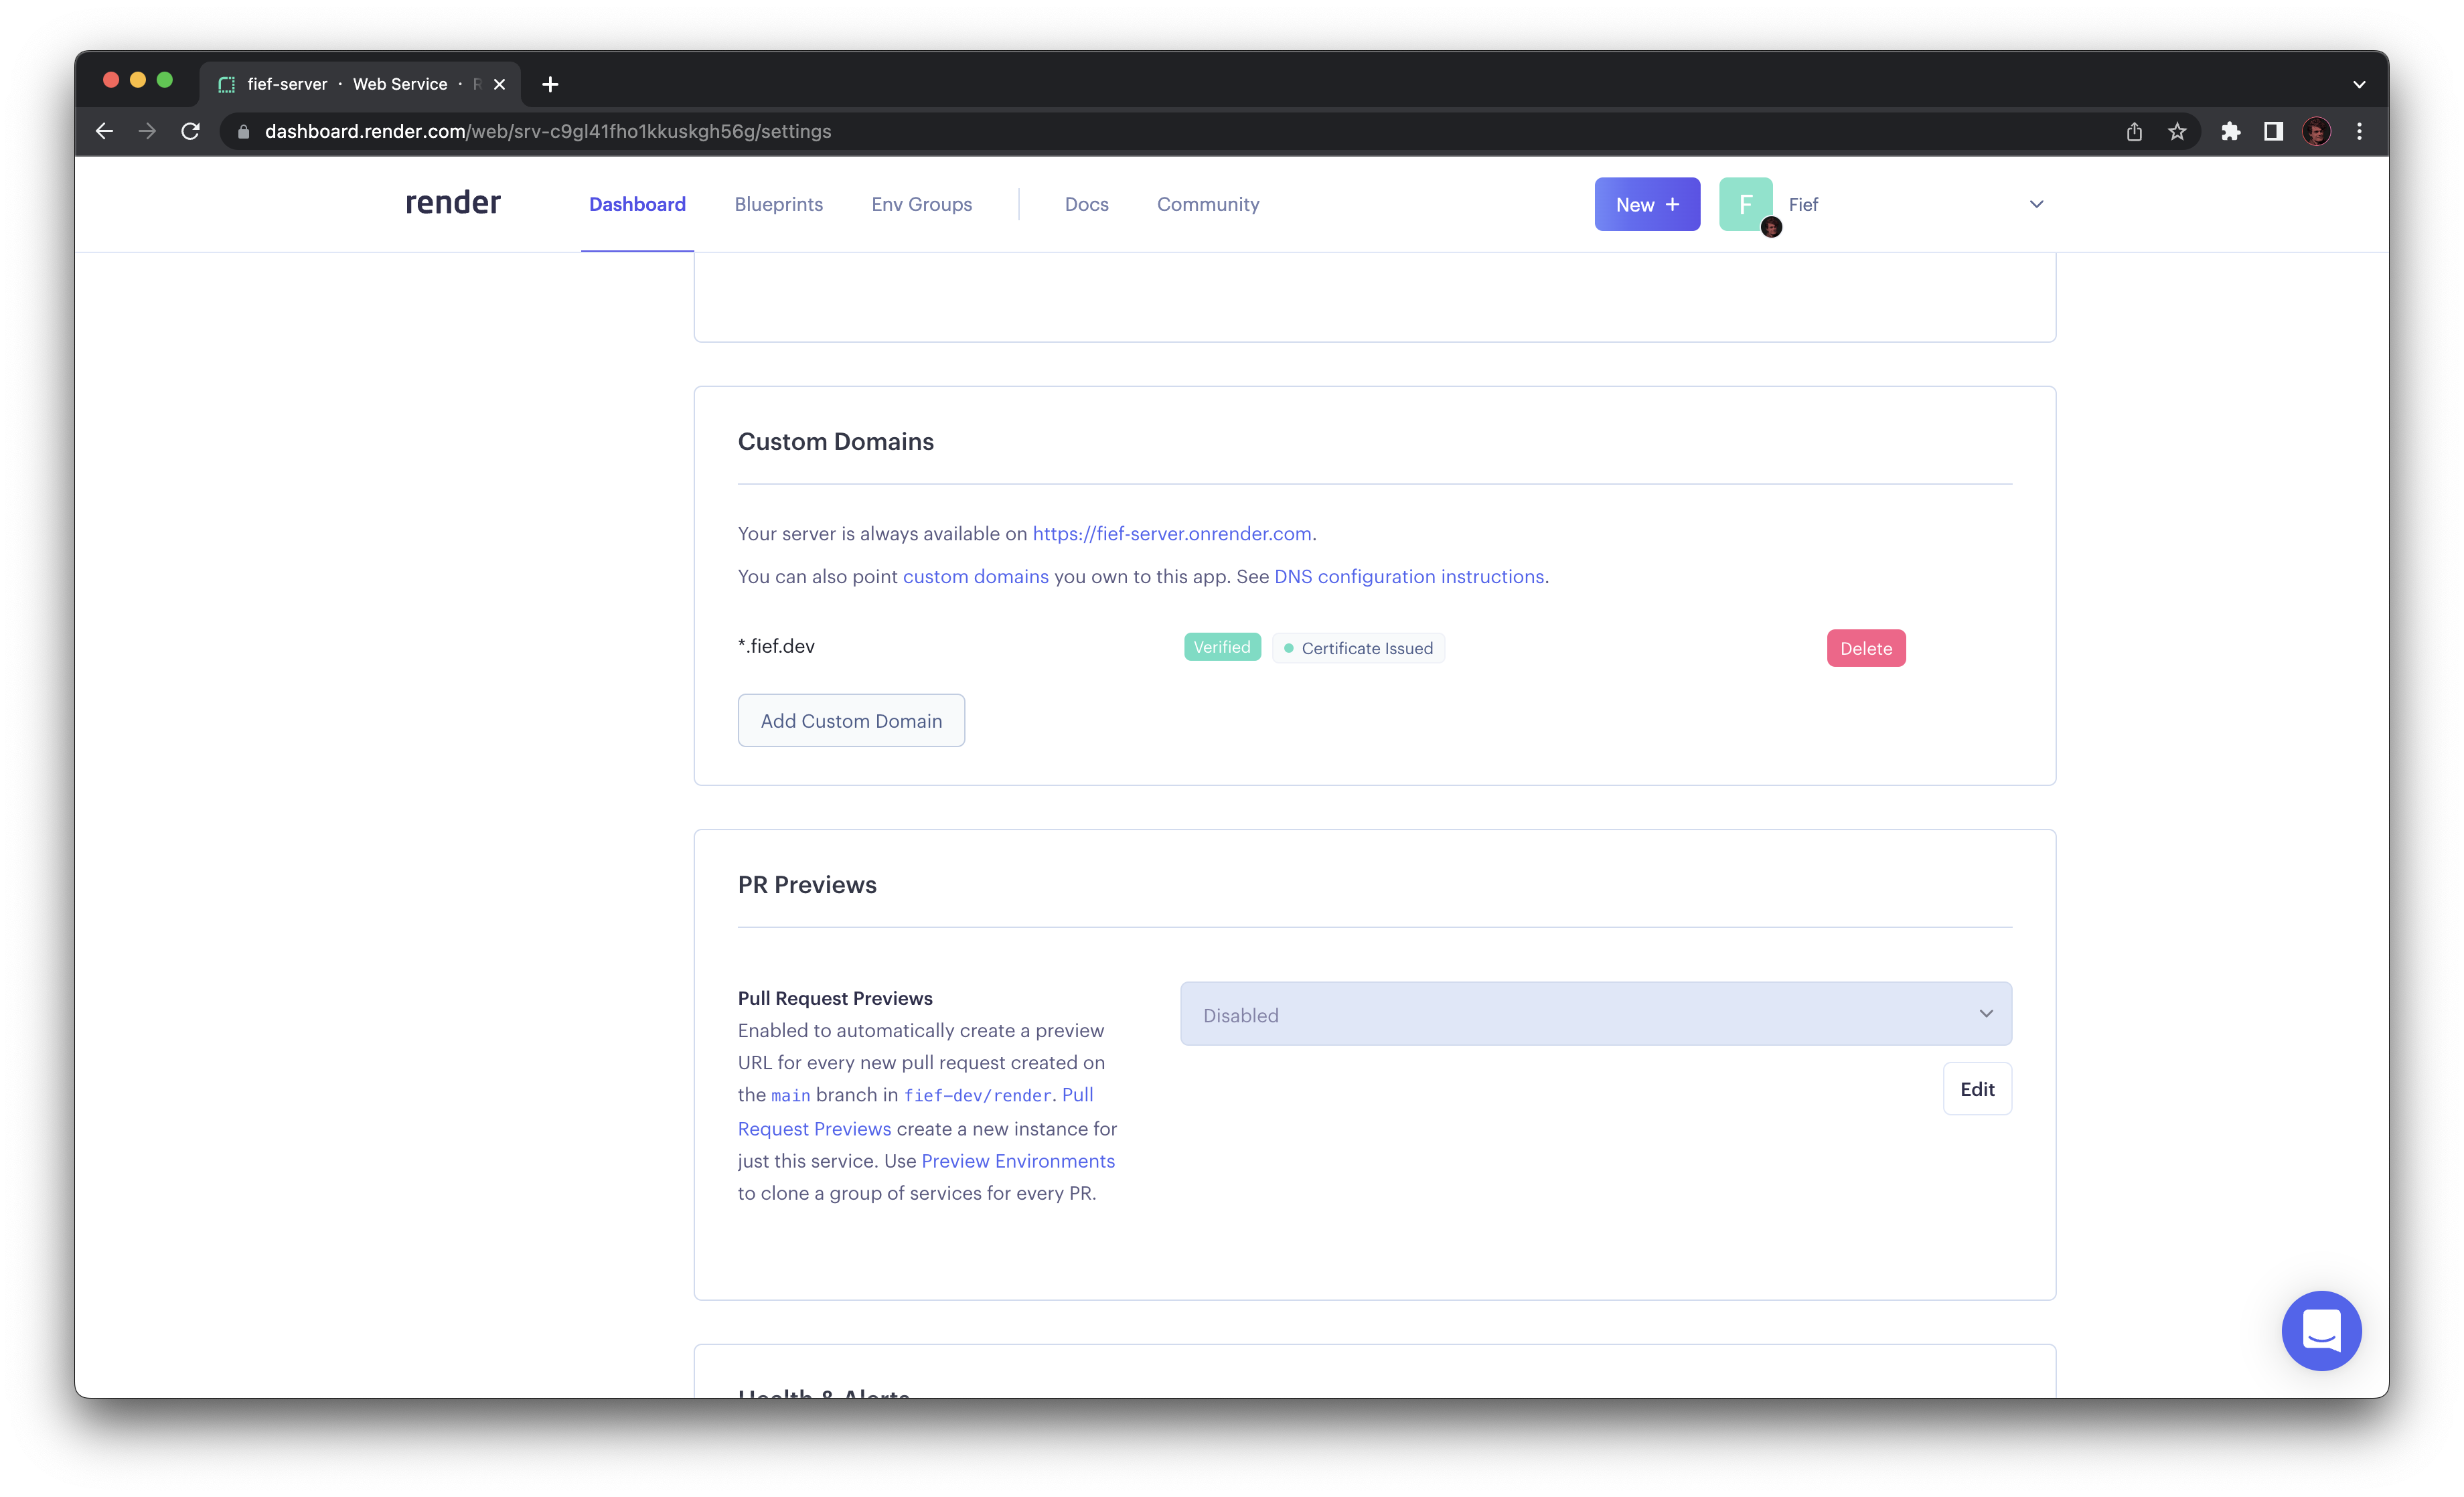Viewport: 2464px width, 1497px height.
Task: Click the reload page icon
Action: tap(190, 131)
